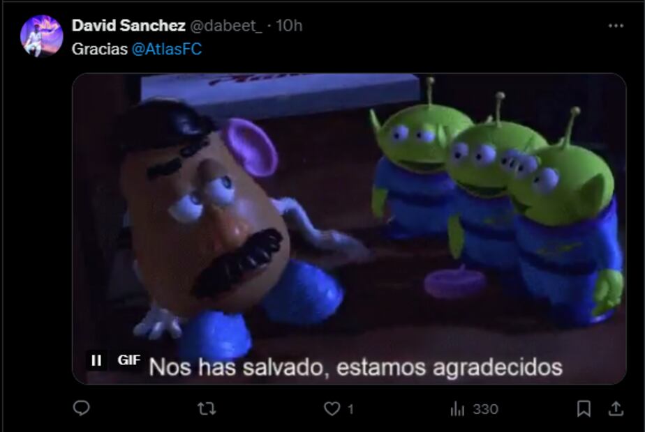Repost the tweet using the retweet icon
The image size is (645, 432).
[207, 408]
